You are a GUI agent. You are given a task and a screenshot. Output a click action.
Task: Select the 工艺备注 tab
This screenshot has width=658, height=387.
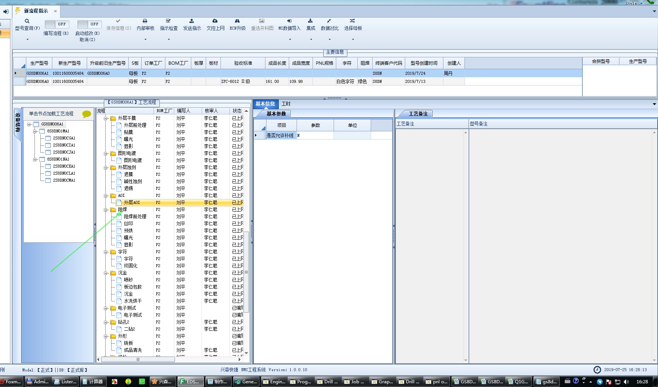[x=418, y=114]
